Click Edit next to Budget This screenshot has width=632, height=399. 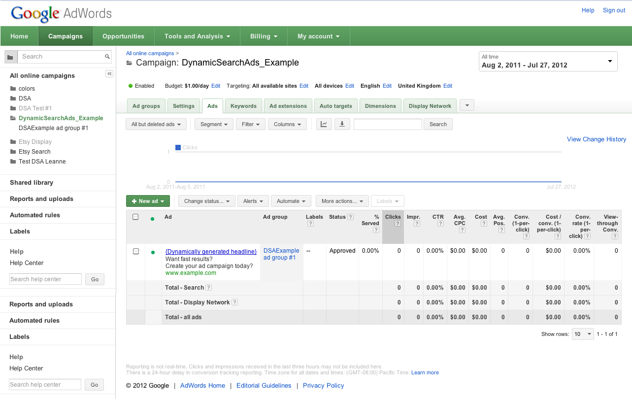(216, 86)
